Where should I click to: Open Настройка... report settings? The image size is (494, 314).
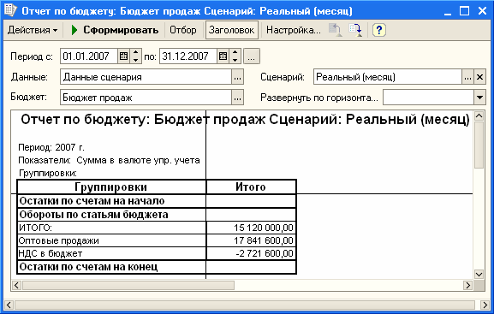[293, 30]
